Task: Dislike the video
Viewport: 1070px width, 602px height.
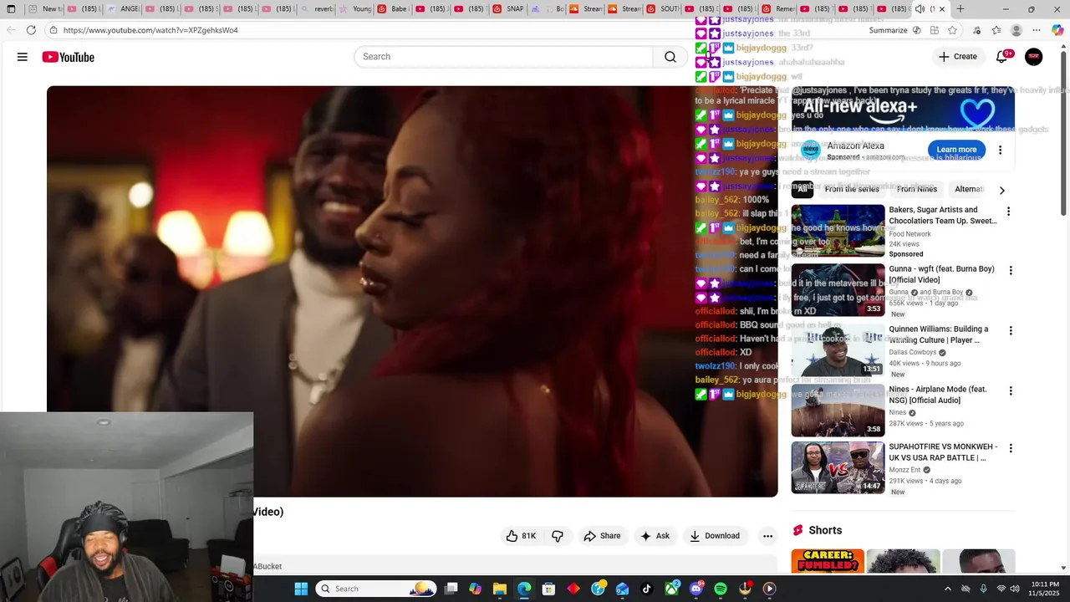Action: (558, 536)
